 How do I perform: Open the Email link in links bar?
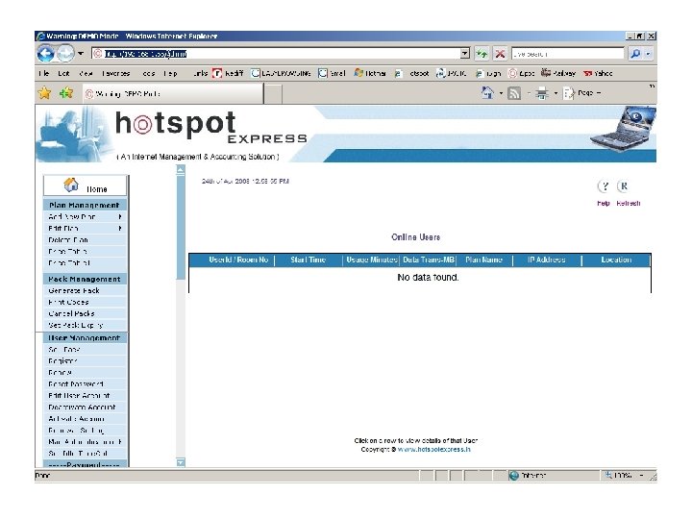pos(332,73)
